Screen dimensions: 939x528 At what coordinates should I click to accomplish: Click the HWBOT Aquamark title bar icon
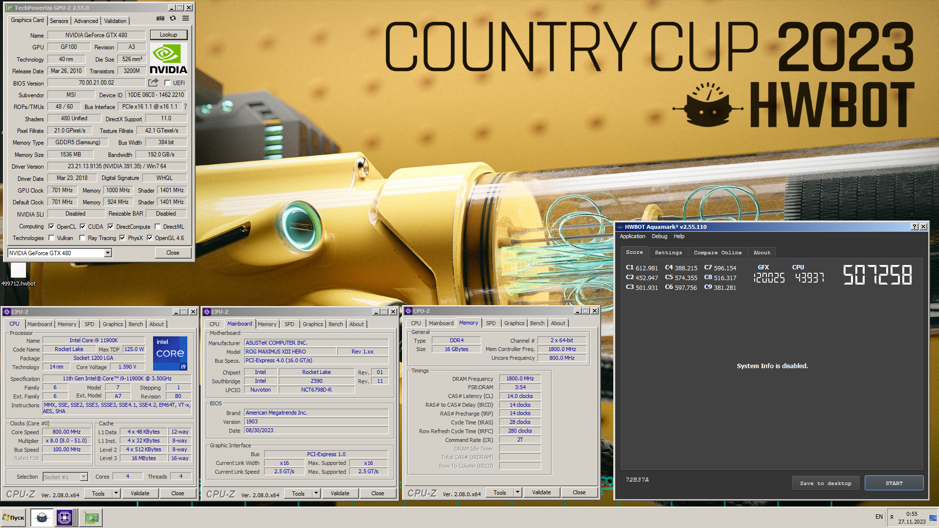tap(620, 227)
